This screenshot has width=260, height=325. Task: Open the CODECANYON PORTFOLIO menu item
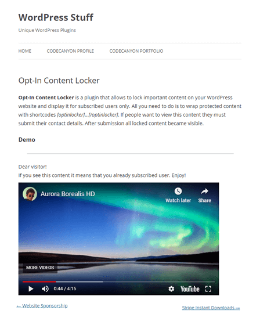pyautogui.click(x=136, y=51)
